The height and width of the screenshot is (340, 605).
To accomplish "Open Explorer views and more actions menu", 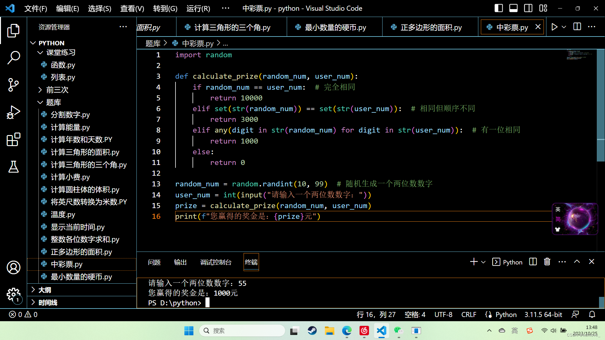I will click(x=123, y=27).
